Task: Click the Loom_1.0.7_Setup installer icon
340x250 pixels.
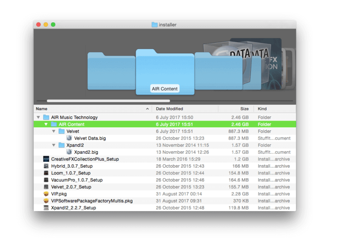Action: coord(46,173)
